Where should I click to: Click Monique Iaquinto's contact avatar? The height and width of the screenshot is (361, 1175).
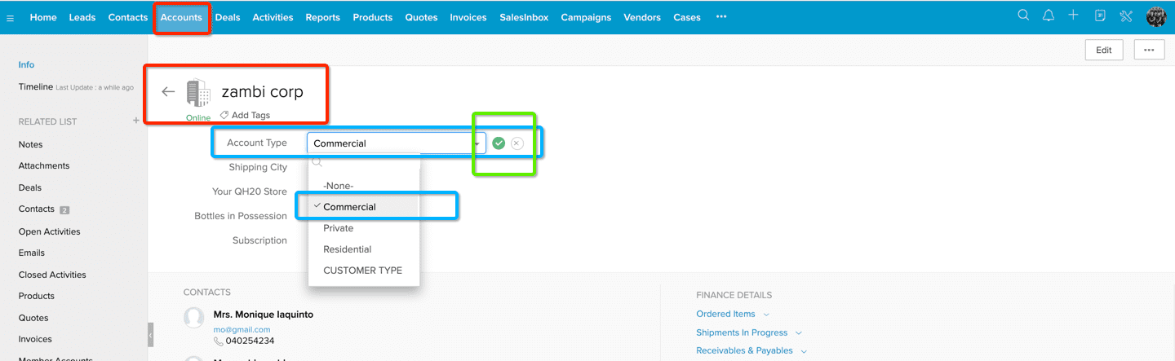194,318
